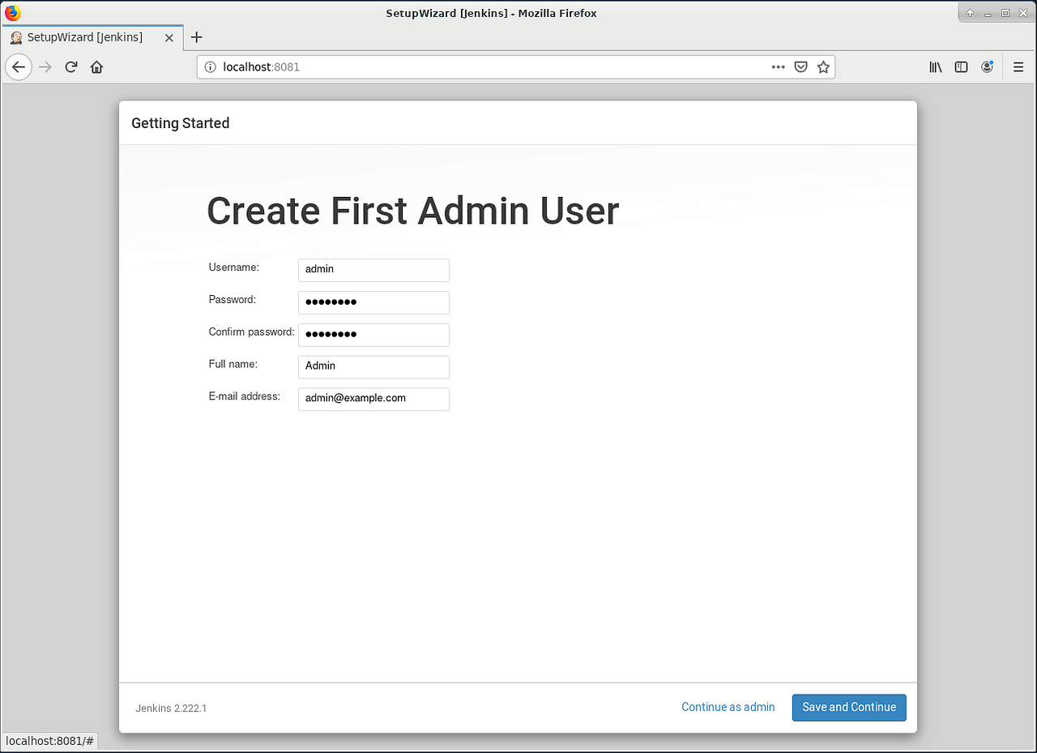Bookmark this page with star icon
Screen dimensions: 1037x753
pyautogui.click(x=823, y=67)
